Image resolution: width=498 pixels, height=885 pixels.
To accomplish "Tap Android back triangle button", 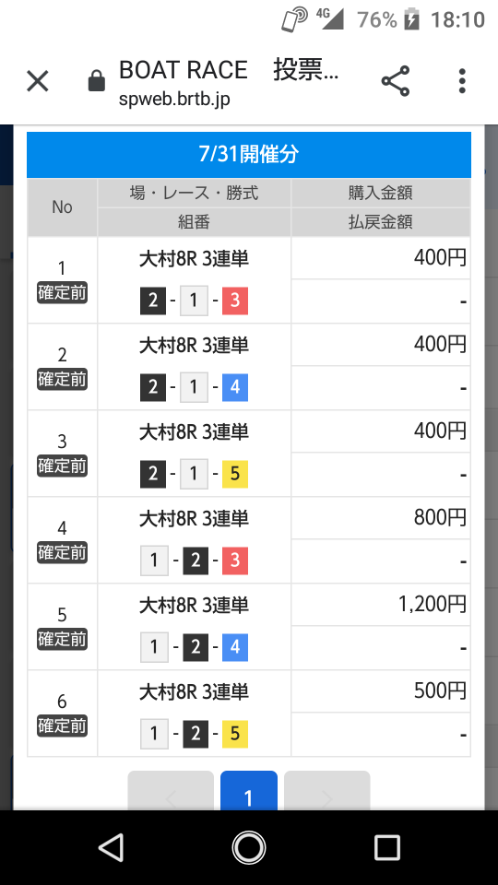I will tap(112, 847).
